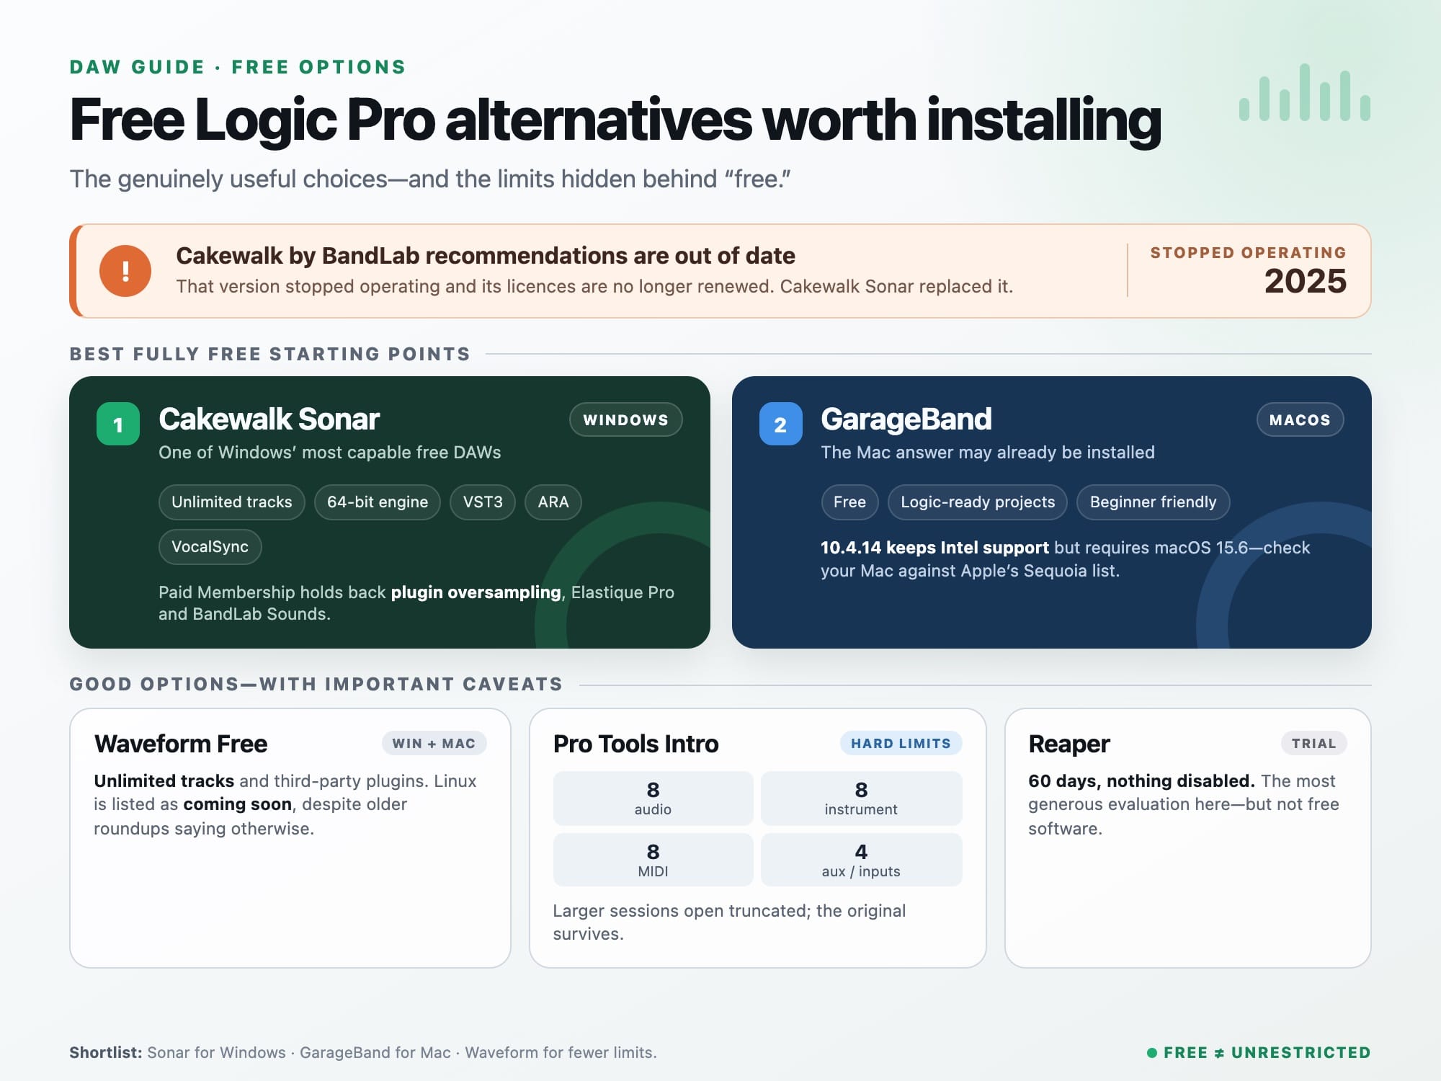Click the GarageBand heading
This screenshot has height=1081, width=1441.
(x=906, y=419)
